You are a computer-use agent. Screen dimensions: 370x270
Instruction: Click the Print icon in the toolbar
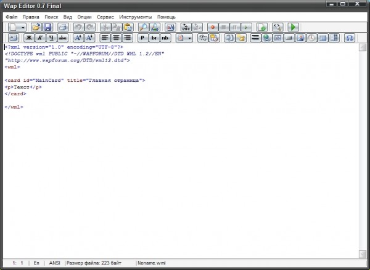tap(63, 28)
